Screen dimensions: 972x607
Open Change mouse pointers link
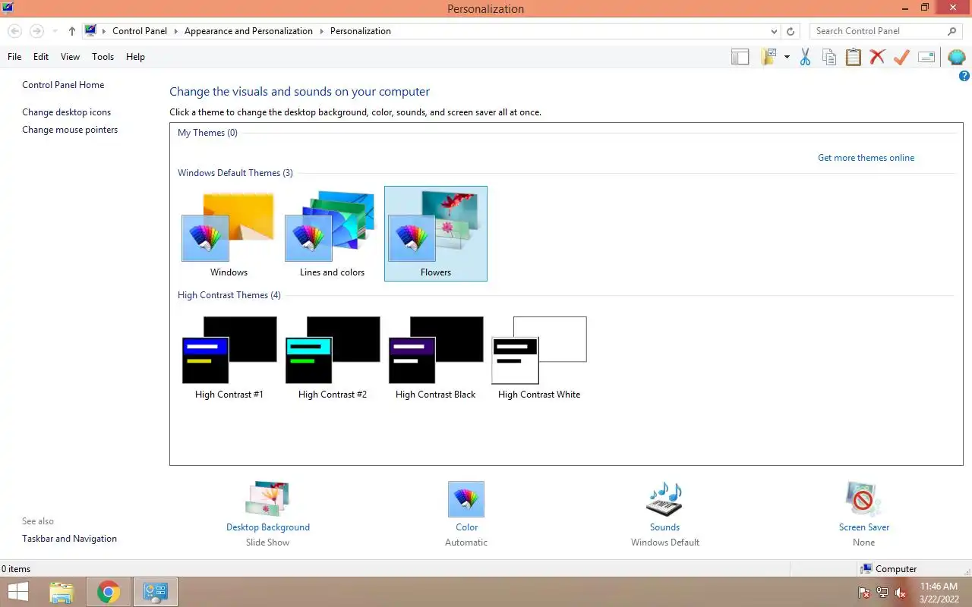tap(70, 130)
